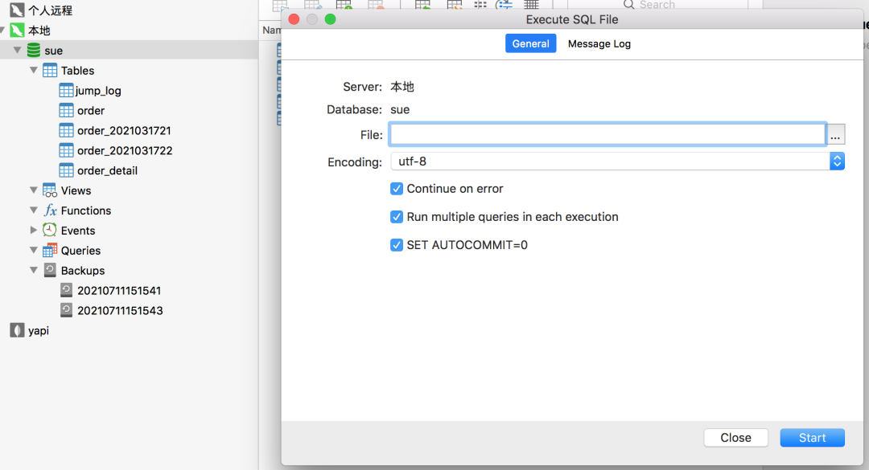The width and height of the screenshot is (869, 470).
Task: Collapse the Queries node
Action: pyautogui.click(x=33, y=250)
